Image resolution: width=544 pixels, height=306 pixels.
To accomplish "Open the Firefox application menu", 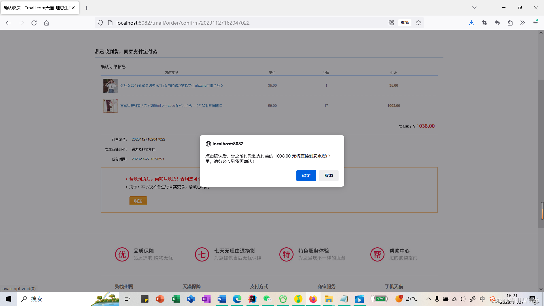I will (535, 22).
